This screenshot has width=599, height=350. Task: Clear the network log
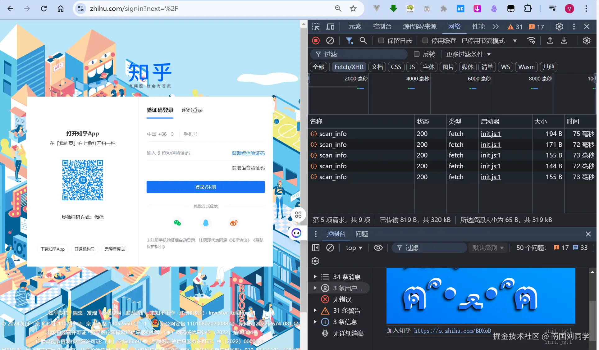pyautogui.click(x=330, y=41)
